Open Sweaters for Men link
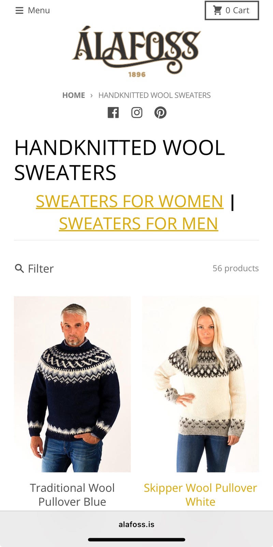This screenshot has height=547, width=273. click(139, 224)
